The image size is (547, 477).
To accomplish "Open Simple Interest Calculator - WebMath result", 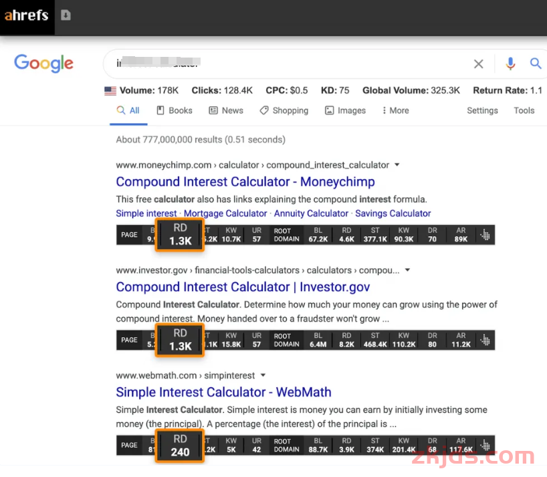I will point(223,392).
